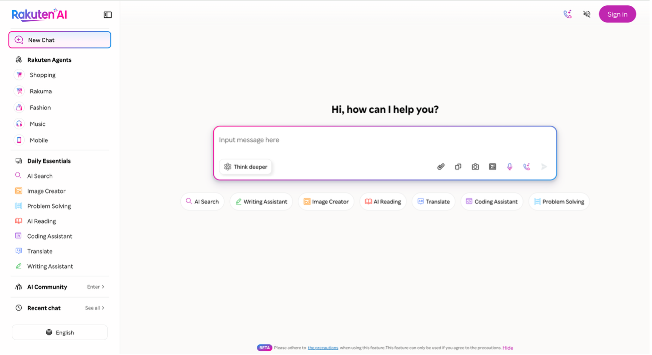Viewport: 652px width, 355px height.
Task: Choose the Mobile agent
Action: pos(39,140)
